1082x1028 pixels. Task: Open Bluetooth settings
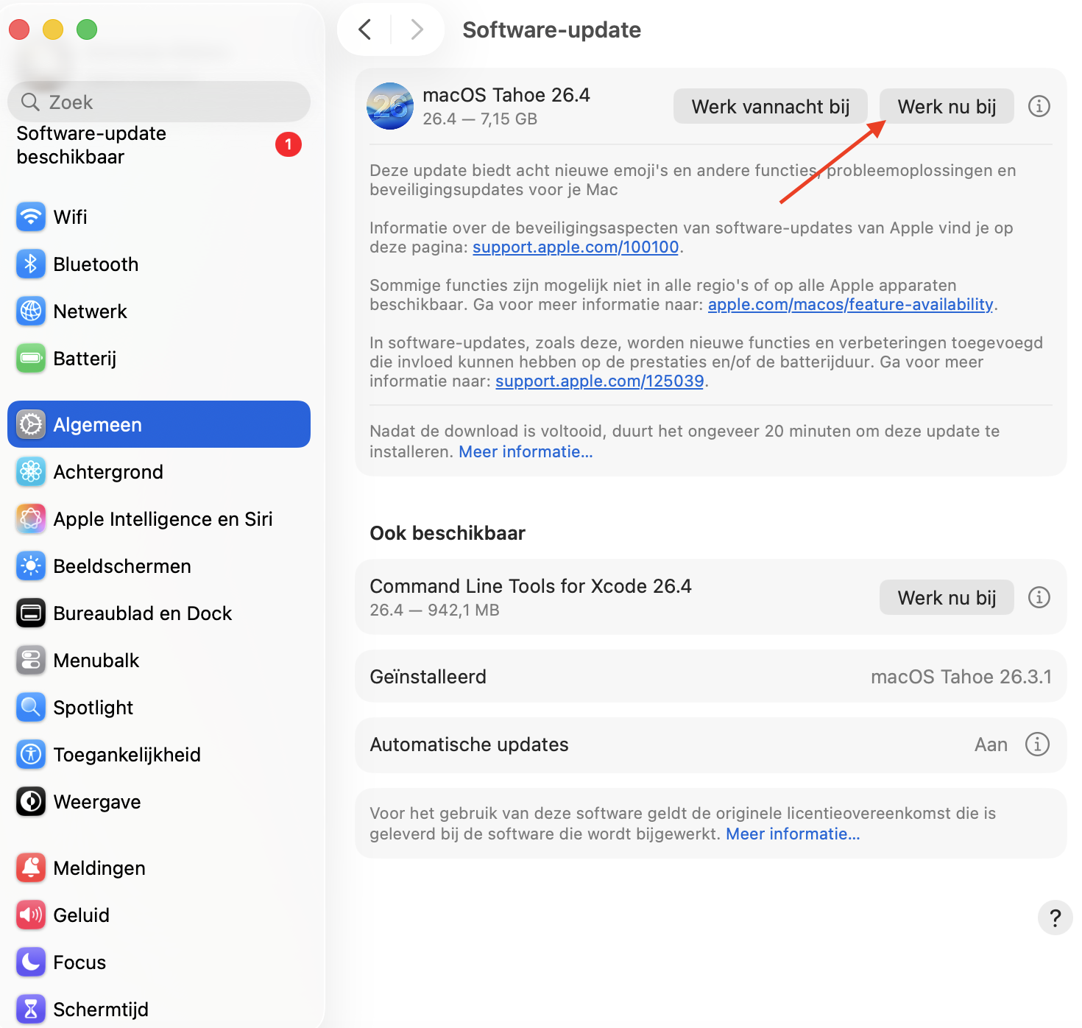(x=96, y=264)
